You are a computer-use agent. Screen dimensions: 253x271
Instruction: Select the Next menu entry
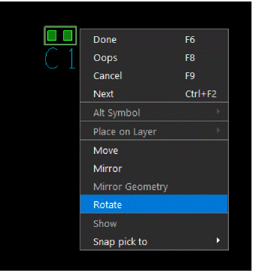coord(154,94)
